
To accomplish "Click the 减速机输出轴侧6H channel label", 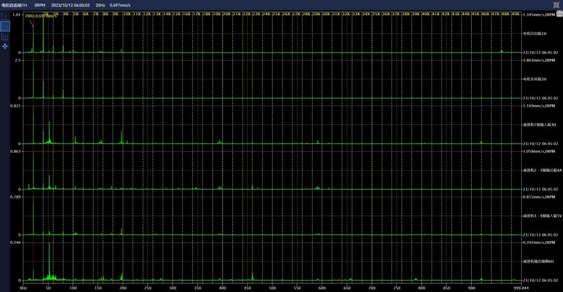I will click(538, 261).
